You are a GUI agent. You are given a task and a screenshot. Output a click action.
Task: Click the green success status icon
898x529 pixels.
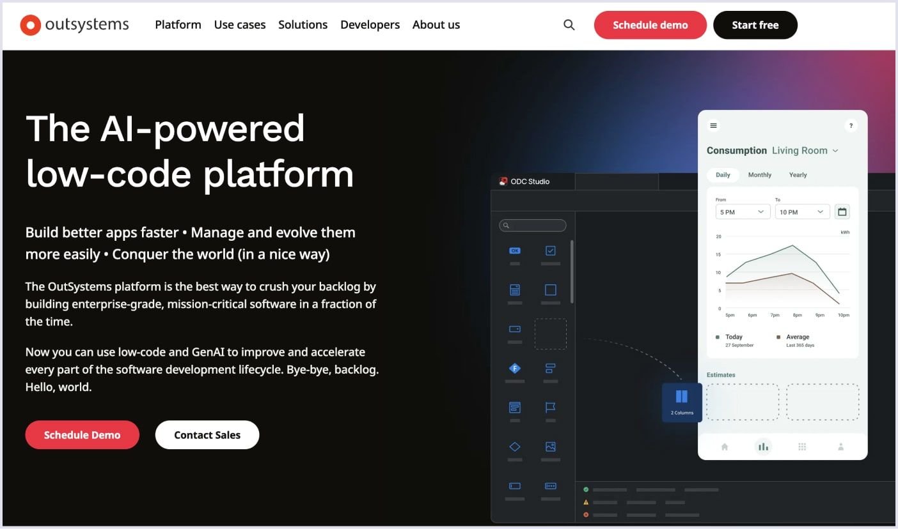[586, 490]
